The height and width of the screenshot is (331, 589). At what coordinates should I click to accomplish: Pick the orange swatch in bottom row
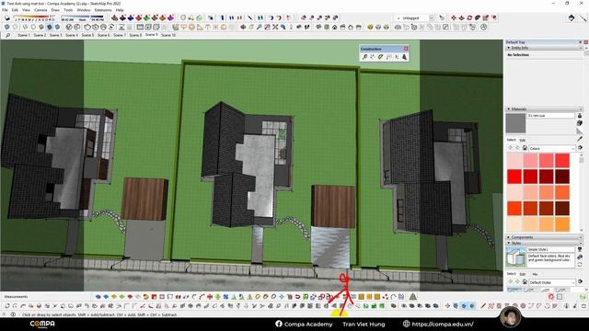pos(562,224)
